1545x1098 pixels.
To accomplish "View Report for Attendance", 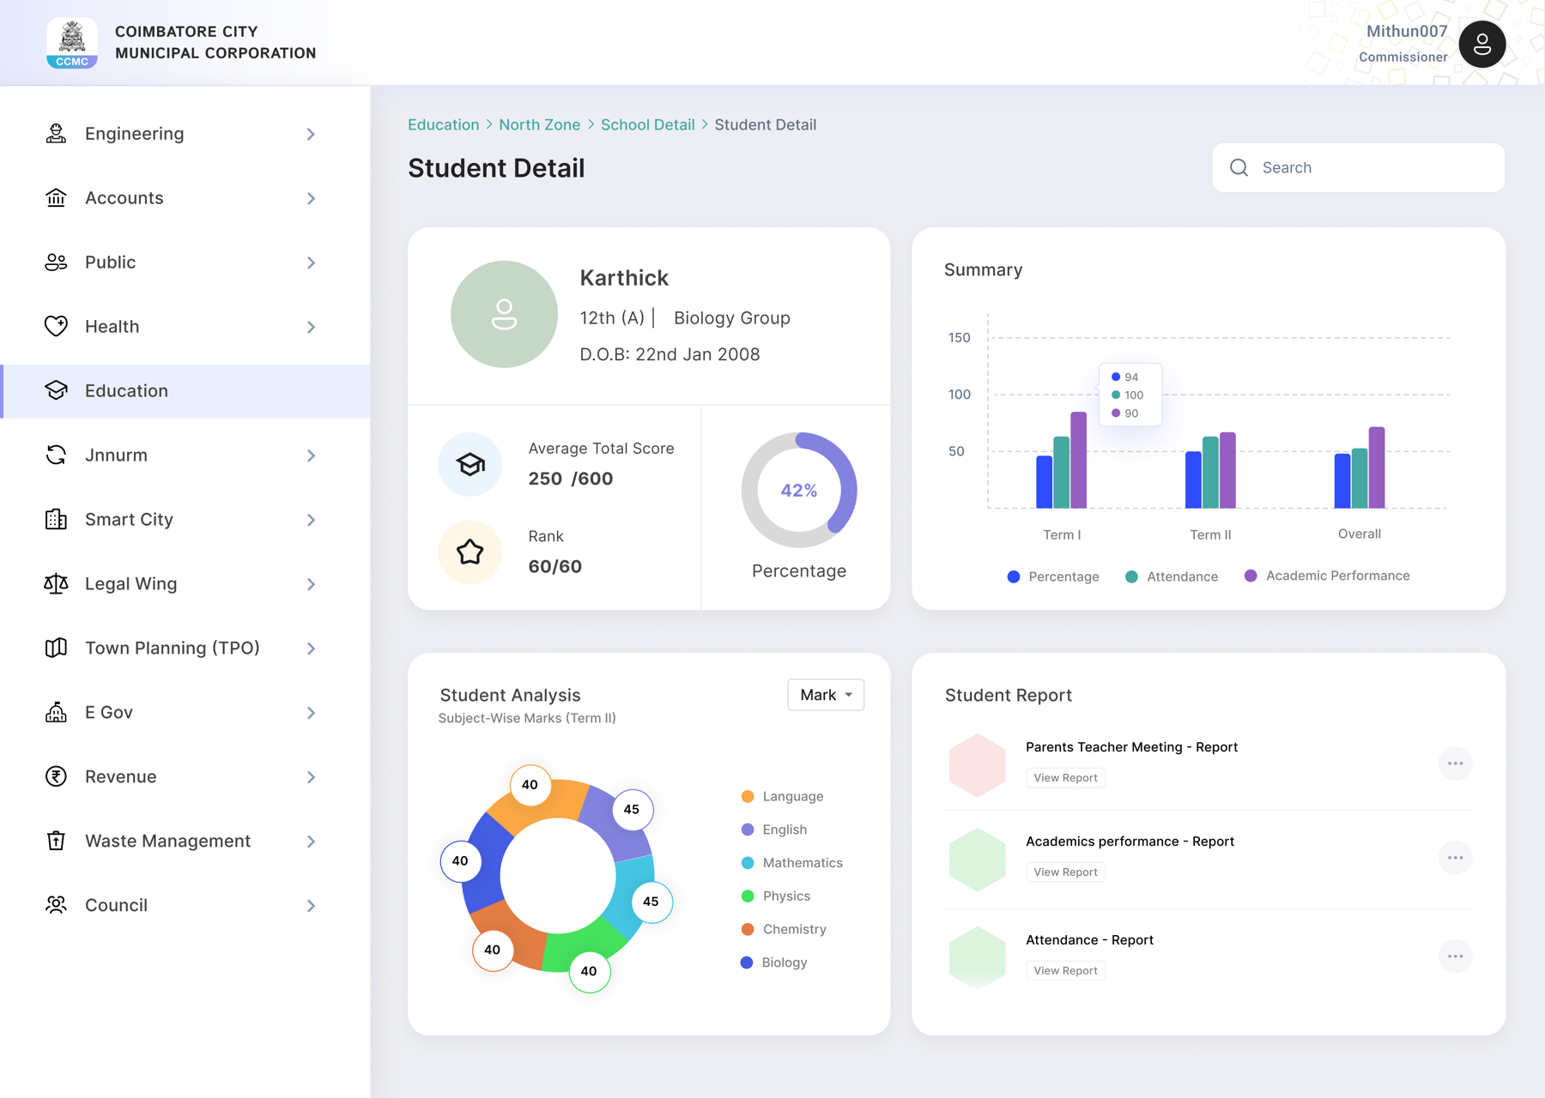I will coord(1065,971).
